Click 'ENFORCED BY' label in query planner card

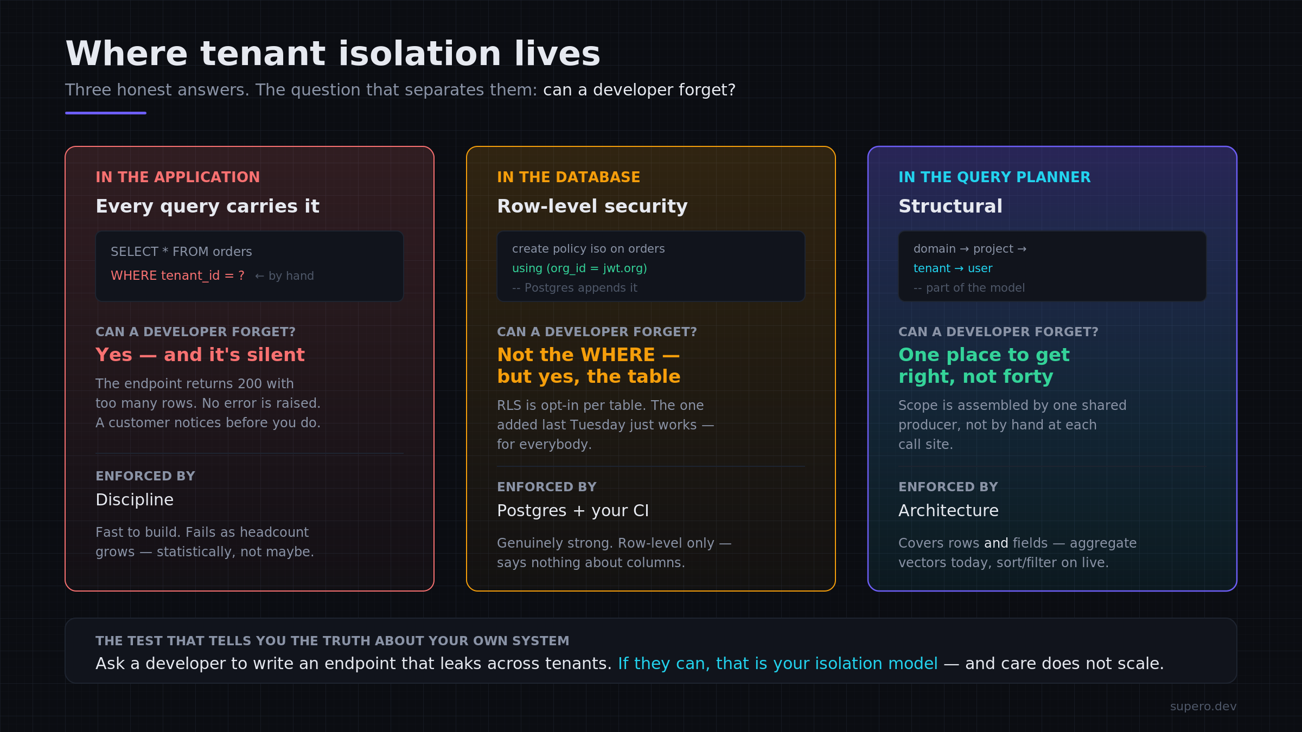click(948, 487)
